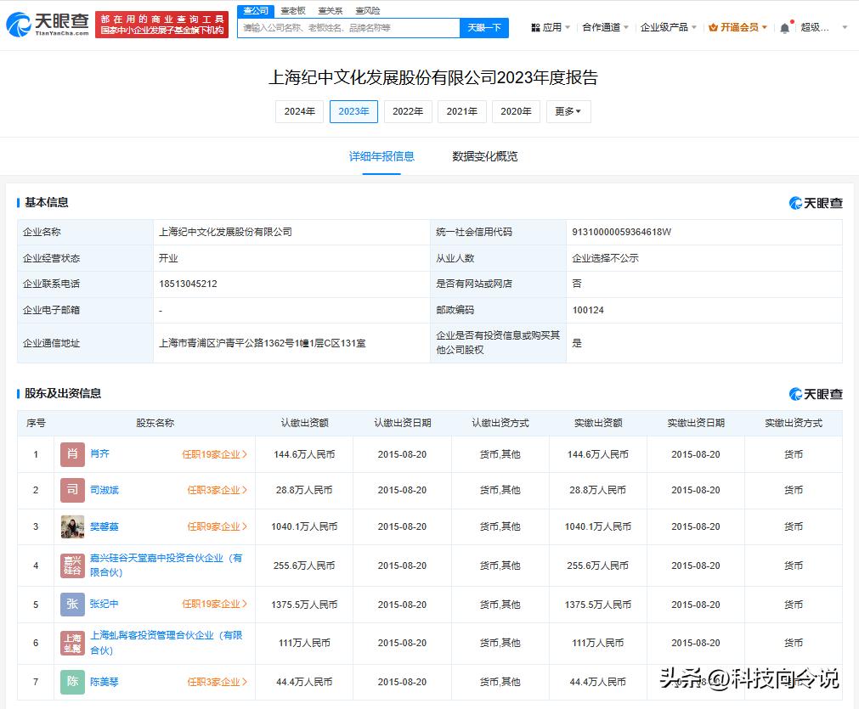The height and width of the screenshot is (709, 859).
Task: Open the Tianyancha logo homepage
Action: [x=48, y=25]
